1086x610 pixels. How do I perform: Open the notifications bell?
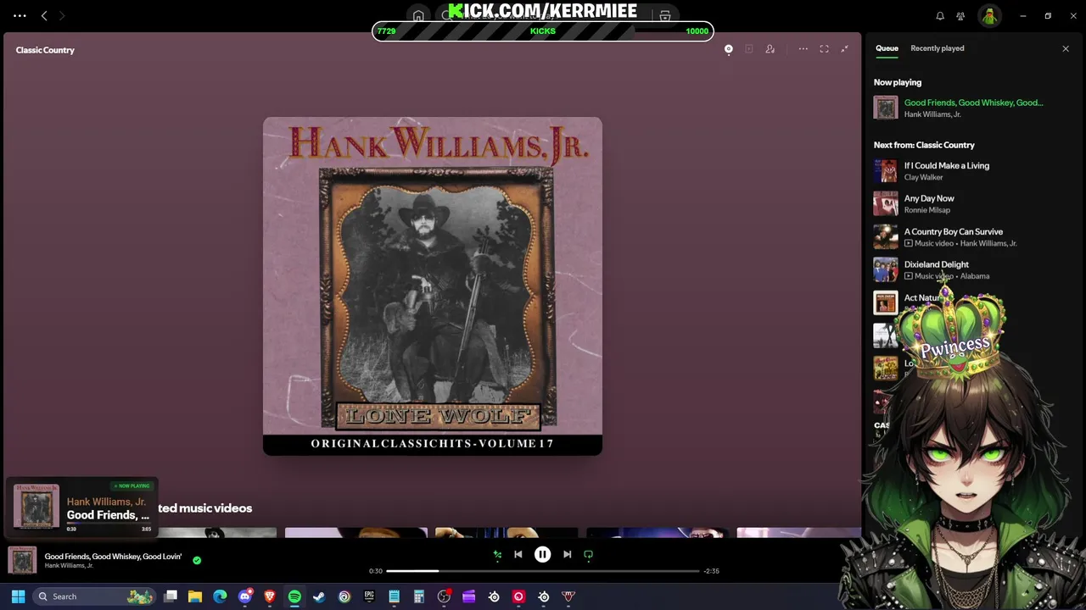coord(940,16)
